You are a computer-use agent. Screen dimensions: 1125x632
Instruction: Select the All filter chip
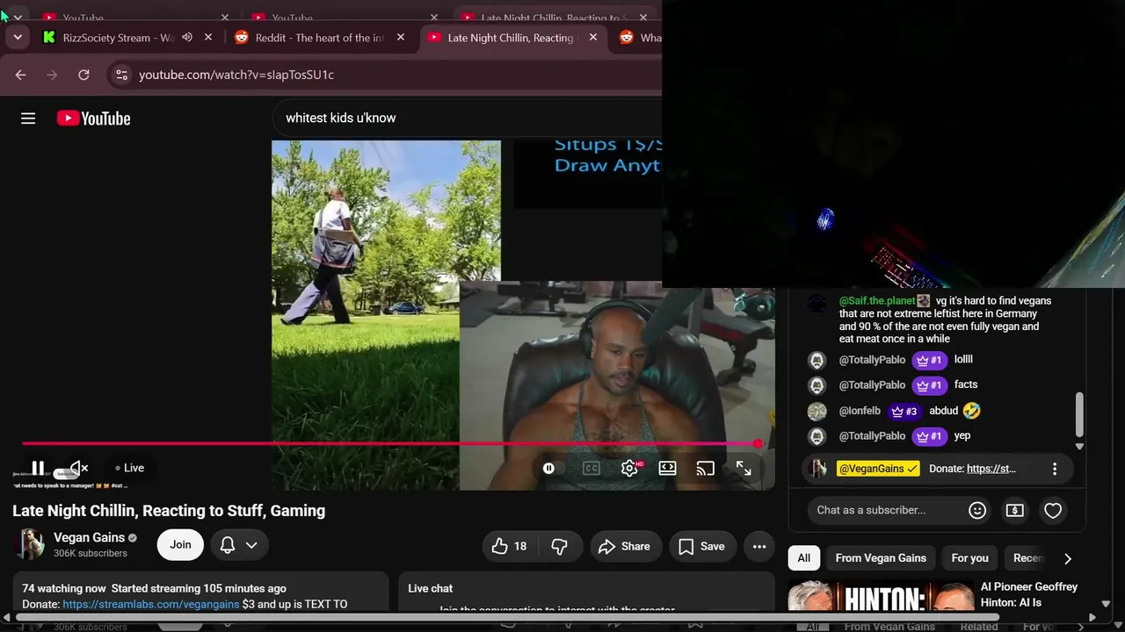click(x=803, y=558)
